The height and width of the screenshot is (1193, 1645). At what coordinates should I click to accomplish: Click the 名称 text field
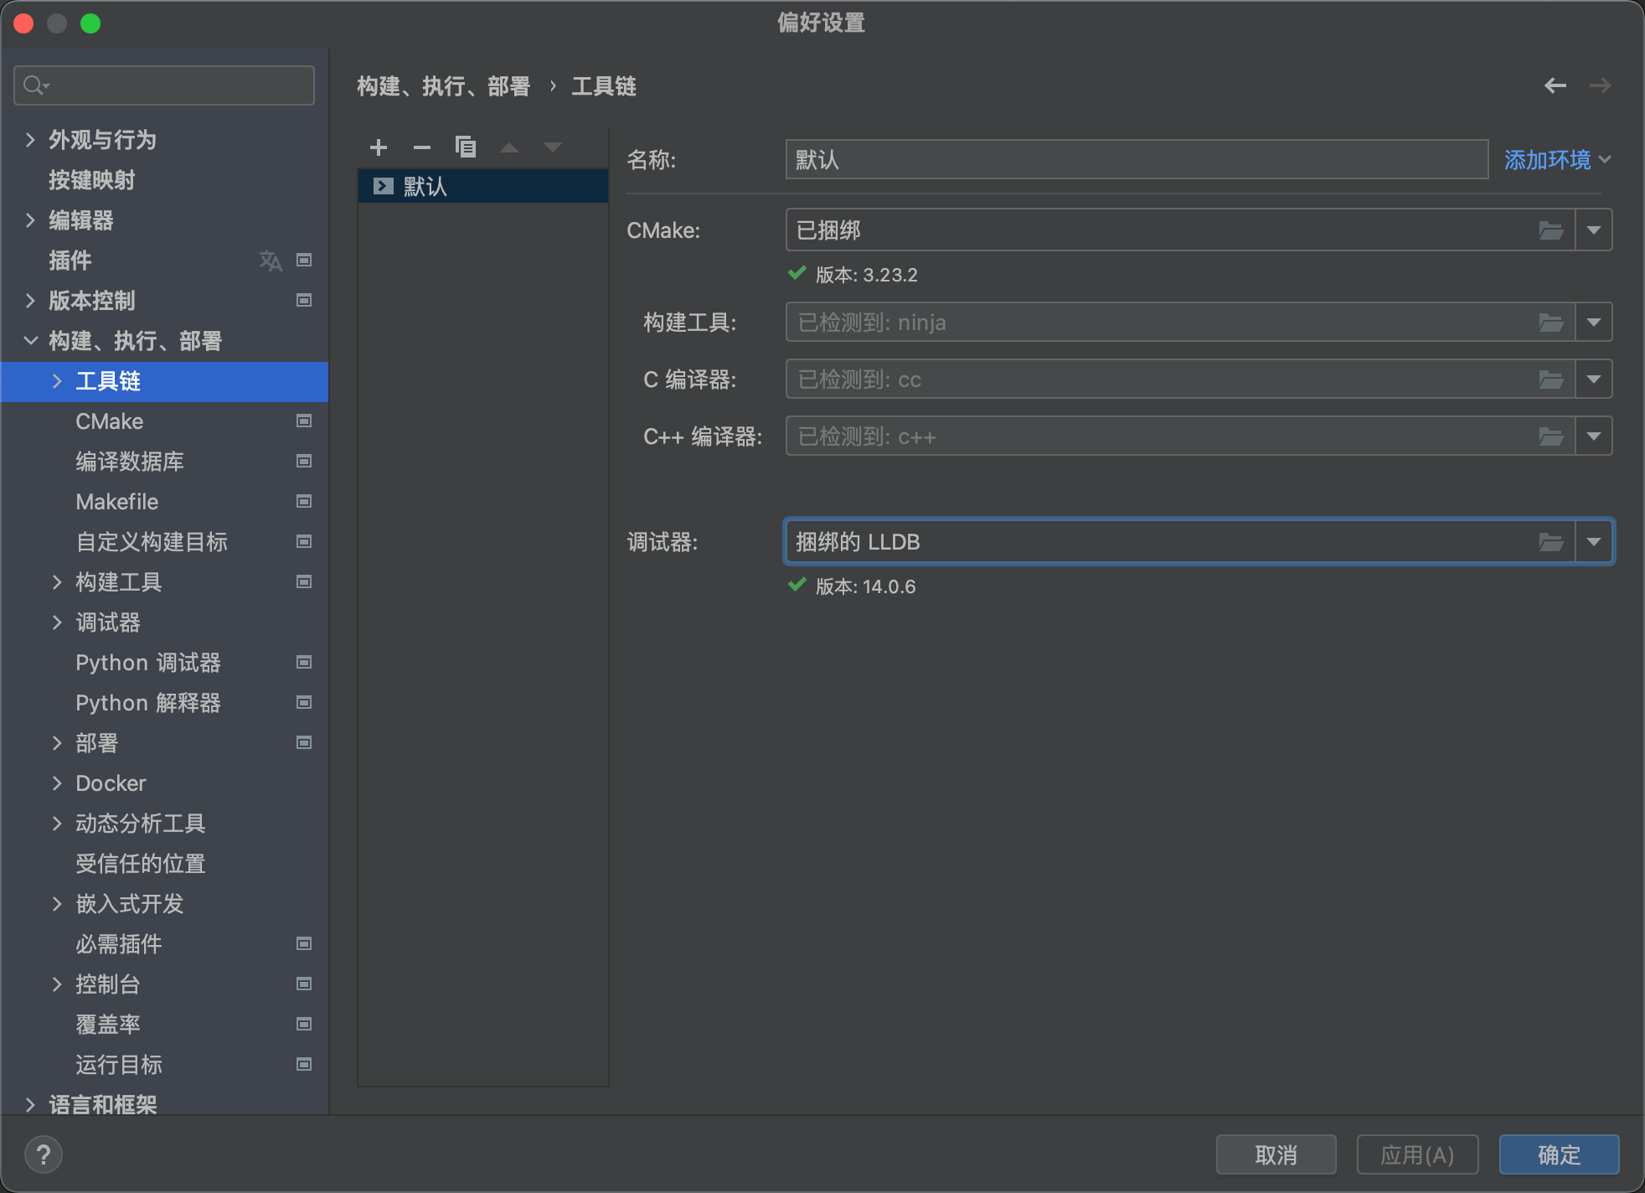point(1137,159)
